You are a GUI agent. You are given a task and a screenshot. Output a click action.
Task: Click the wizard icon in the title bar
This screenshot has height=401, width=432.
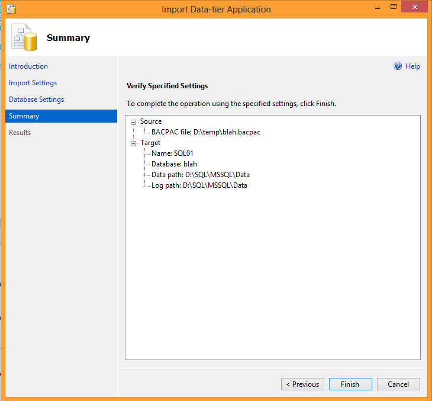click(11, 9)
